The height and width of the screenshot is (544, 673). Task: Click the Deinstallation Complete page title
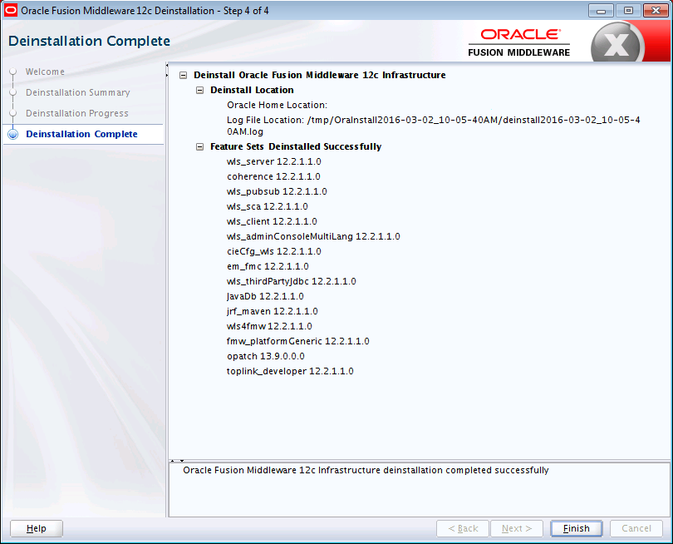tap(89, 42)
